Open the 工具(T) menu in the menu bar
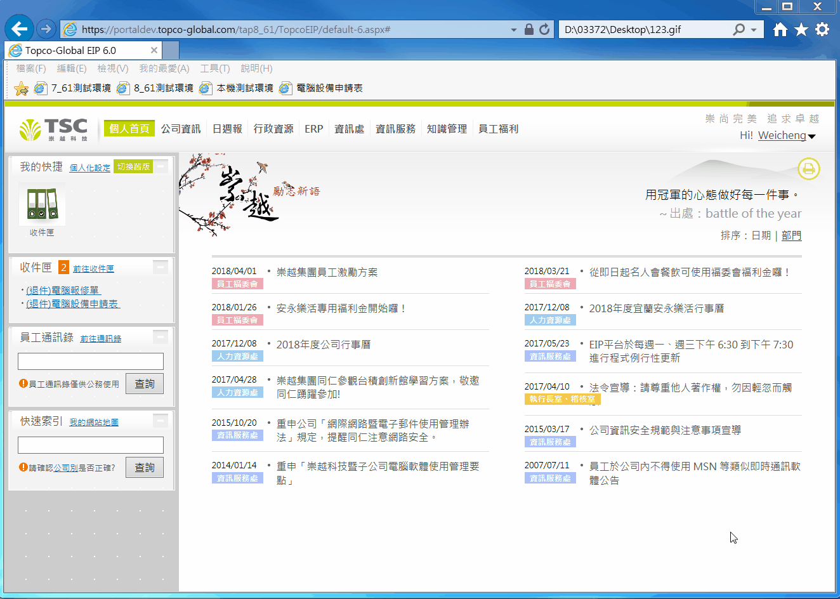 click(215, 69)
